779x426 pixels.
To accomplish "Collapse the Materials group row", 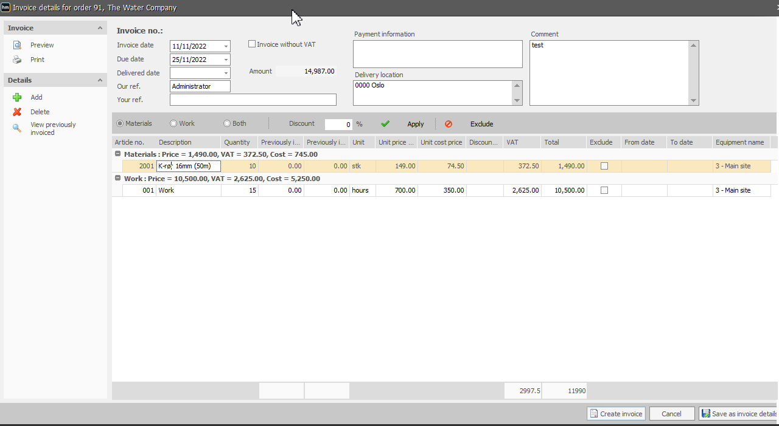I will pyautogui.click(x=117, y=154).
